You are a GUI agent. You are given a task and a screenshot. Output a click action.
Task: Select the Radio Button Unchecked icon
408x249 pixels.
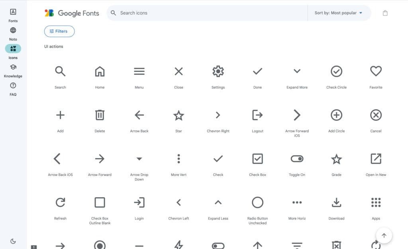coord(257,202)
